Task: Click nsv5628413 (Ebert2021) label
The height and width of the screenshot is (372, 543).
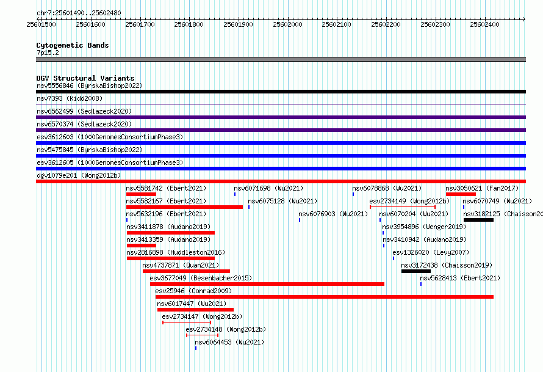Action: (x=460, y=278)
